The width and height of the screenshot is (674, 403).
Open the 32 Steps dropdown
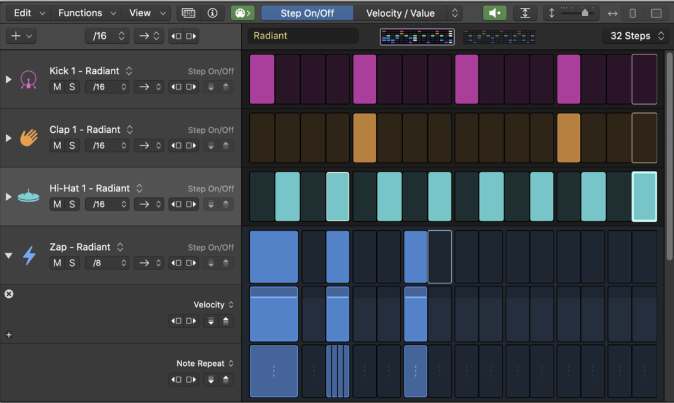click(x=634, y=36)
